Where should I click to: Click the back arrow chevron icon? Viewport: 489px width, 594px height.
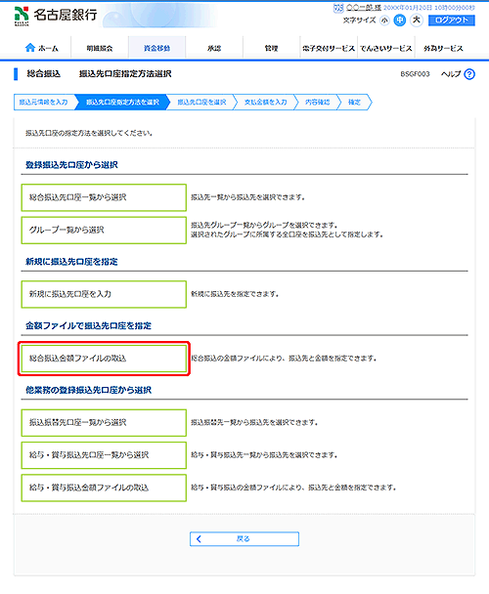pos(199,538)
